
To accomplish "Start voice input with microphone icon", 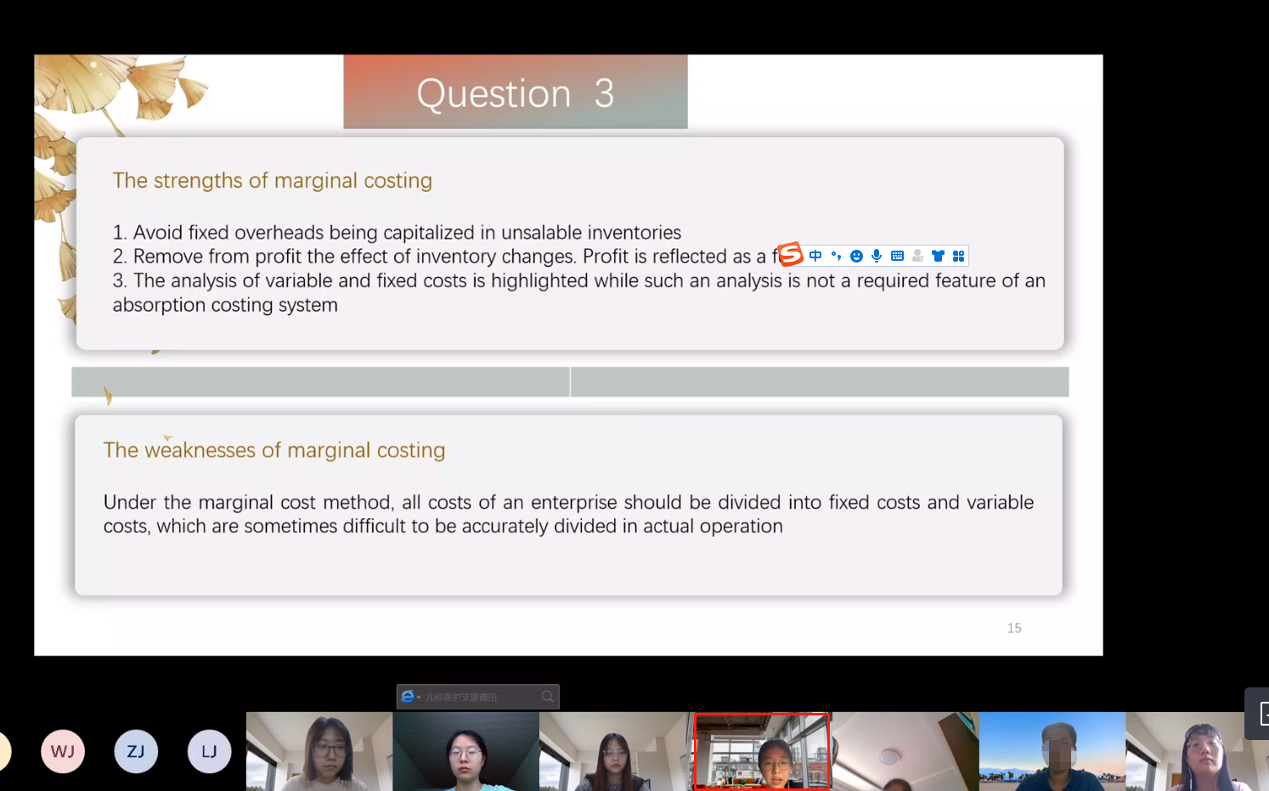I will coord(877,256).
